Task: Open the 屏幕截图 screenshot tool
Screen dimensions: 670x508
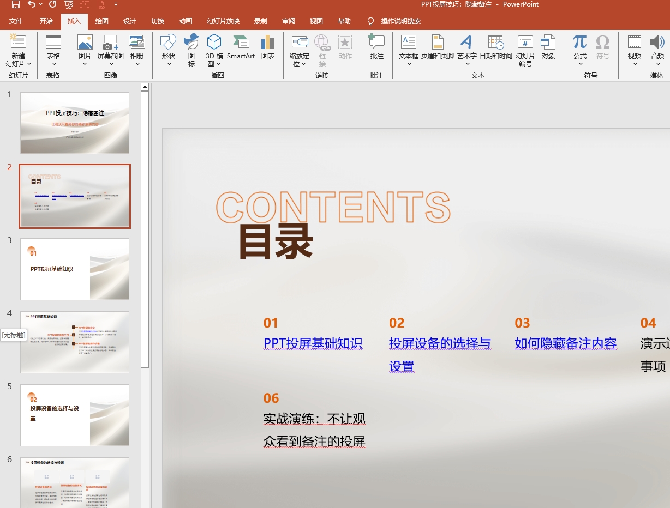Action: (x=111, y=50)
